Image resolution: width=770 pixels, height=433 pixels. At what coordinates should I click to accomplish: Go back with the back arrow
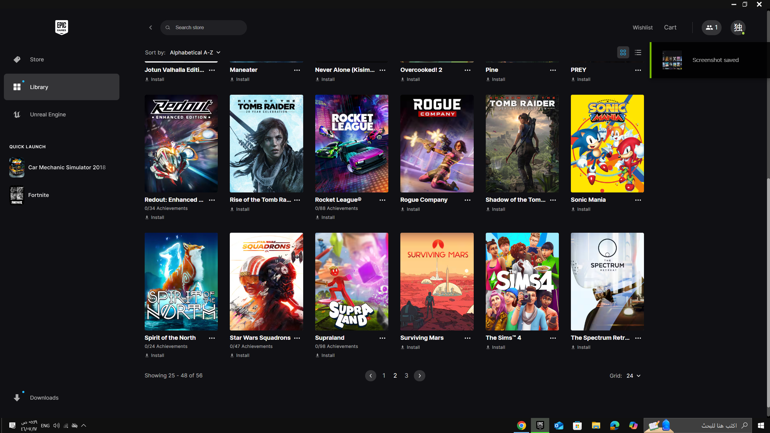tap(151, 27)
